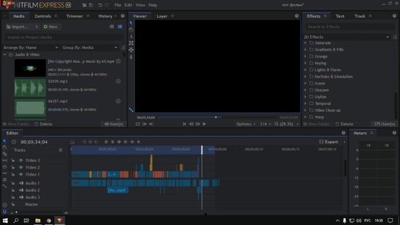Select the Editor rate stretch tool
This screenshot has height=225, width=400.
4,186
